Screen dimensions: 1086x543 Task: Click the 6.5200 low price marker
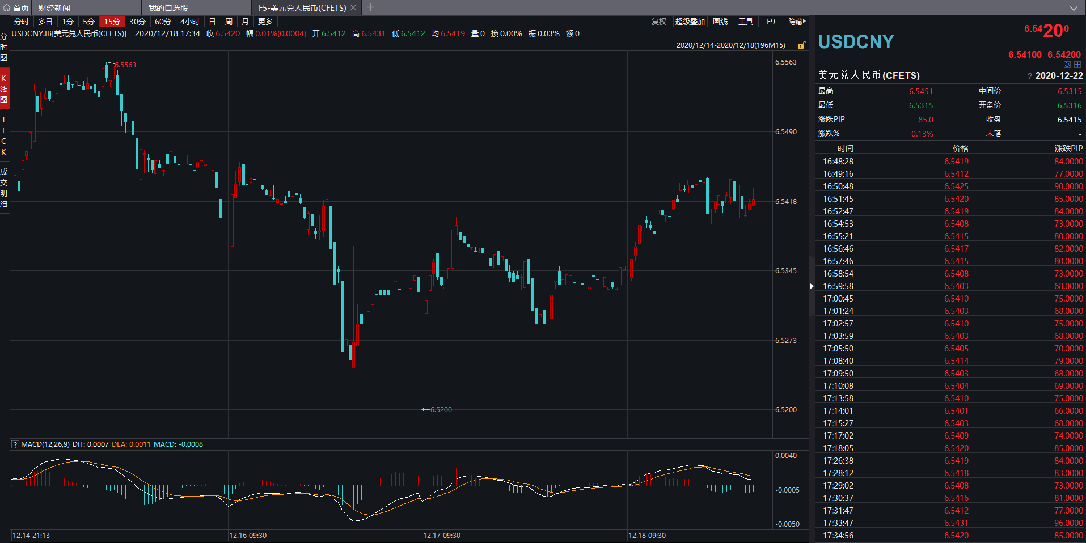(441, 410)
